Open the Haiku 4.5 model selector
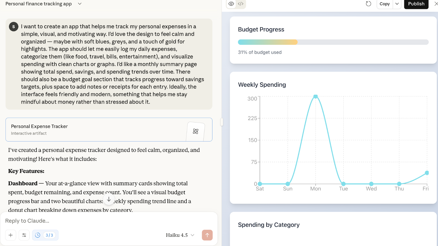This screenshot has height=246, width=438. [x=180, y=235]
